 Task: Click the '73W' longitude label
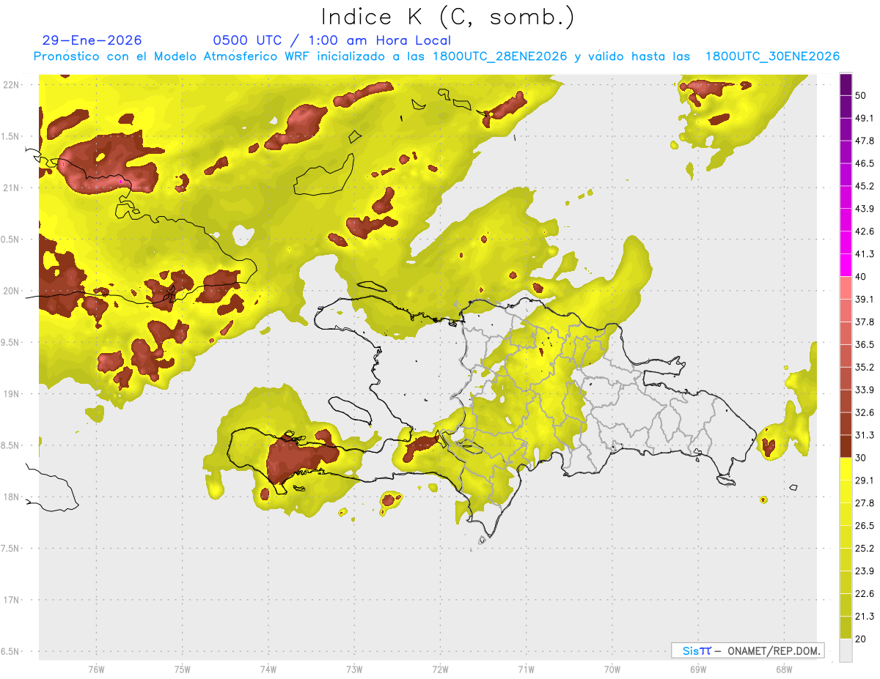[x=354, y=669]
